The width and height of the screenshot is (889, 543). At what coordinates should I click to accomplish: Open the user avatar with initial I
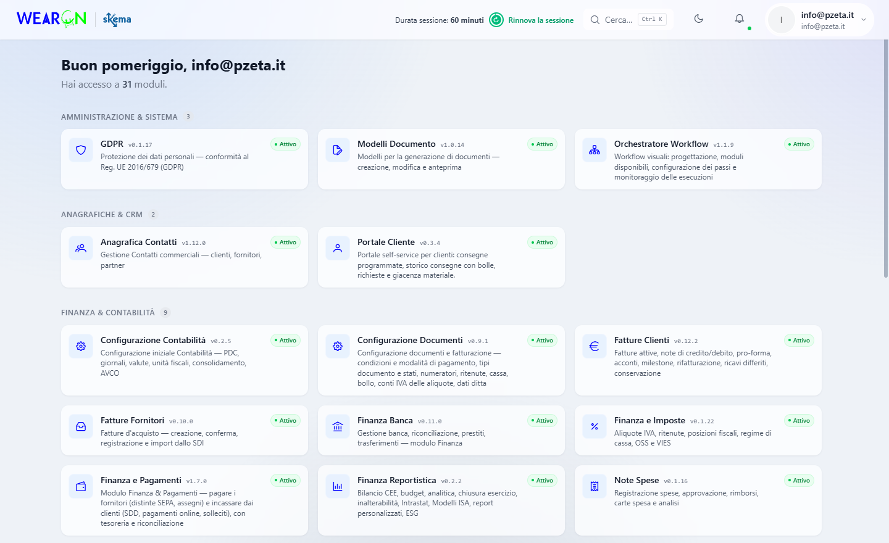[782, 20]
